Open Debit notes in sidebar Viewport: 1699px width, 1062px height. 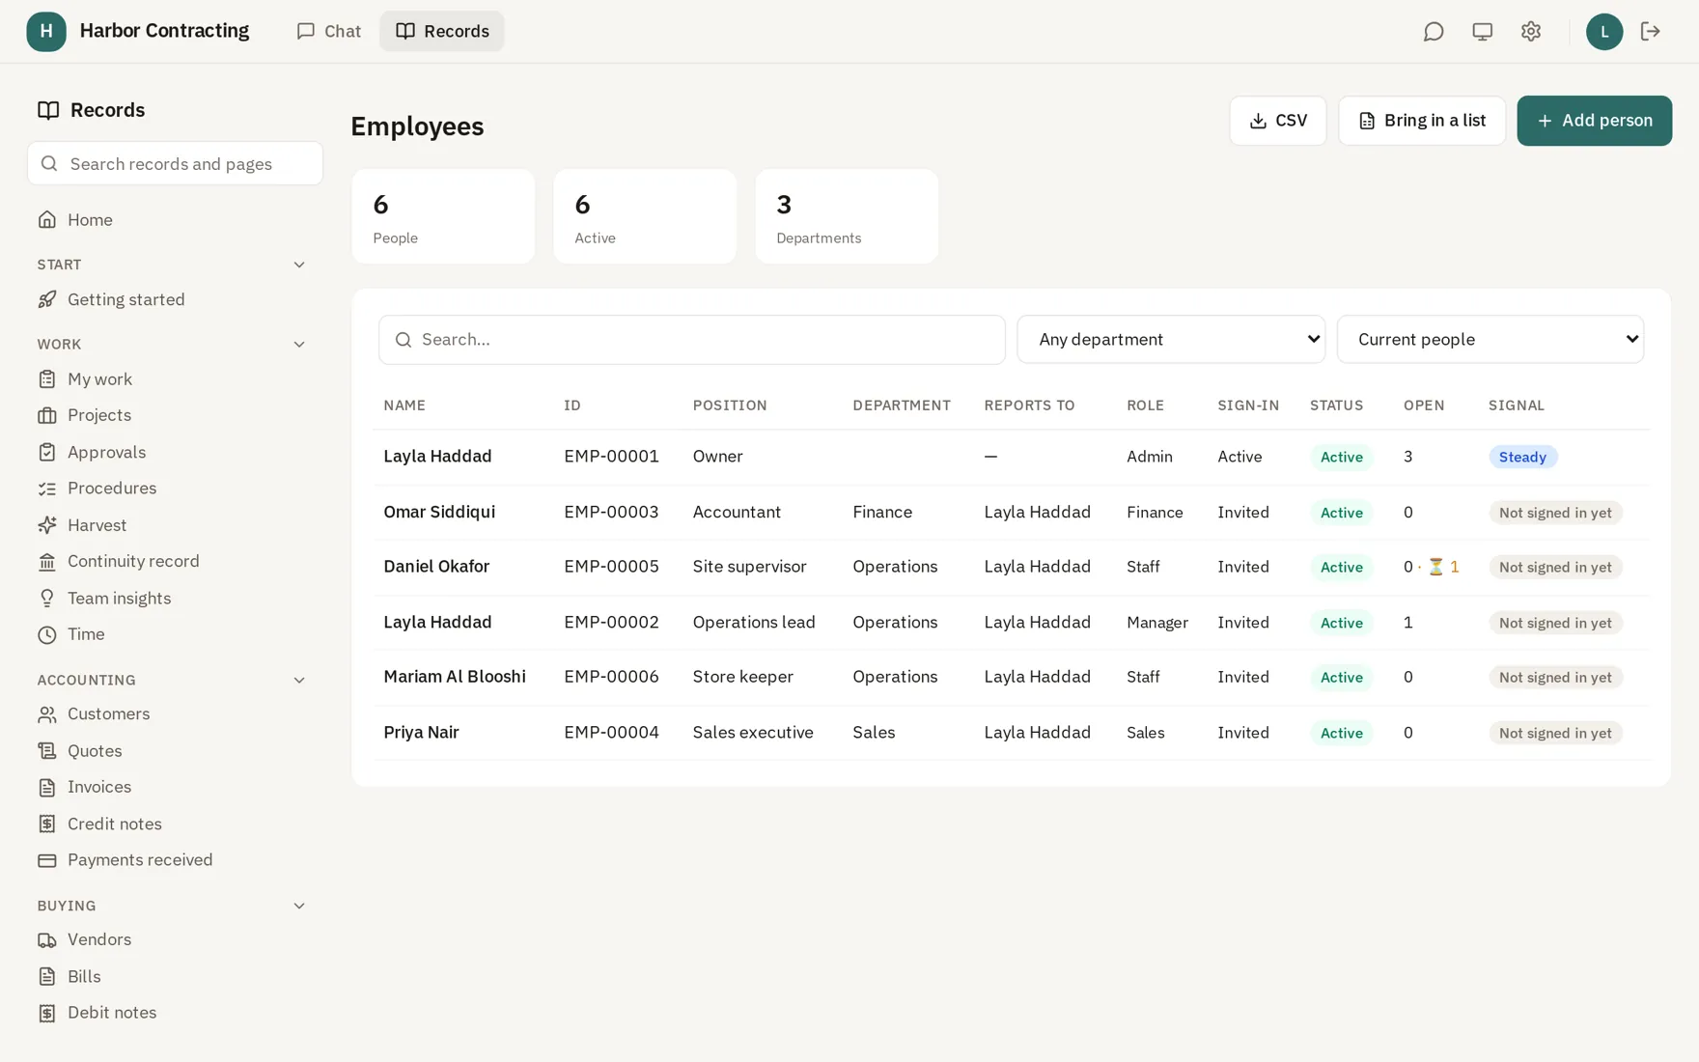(x=174, y=1013)
